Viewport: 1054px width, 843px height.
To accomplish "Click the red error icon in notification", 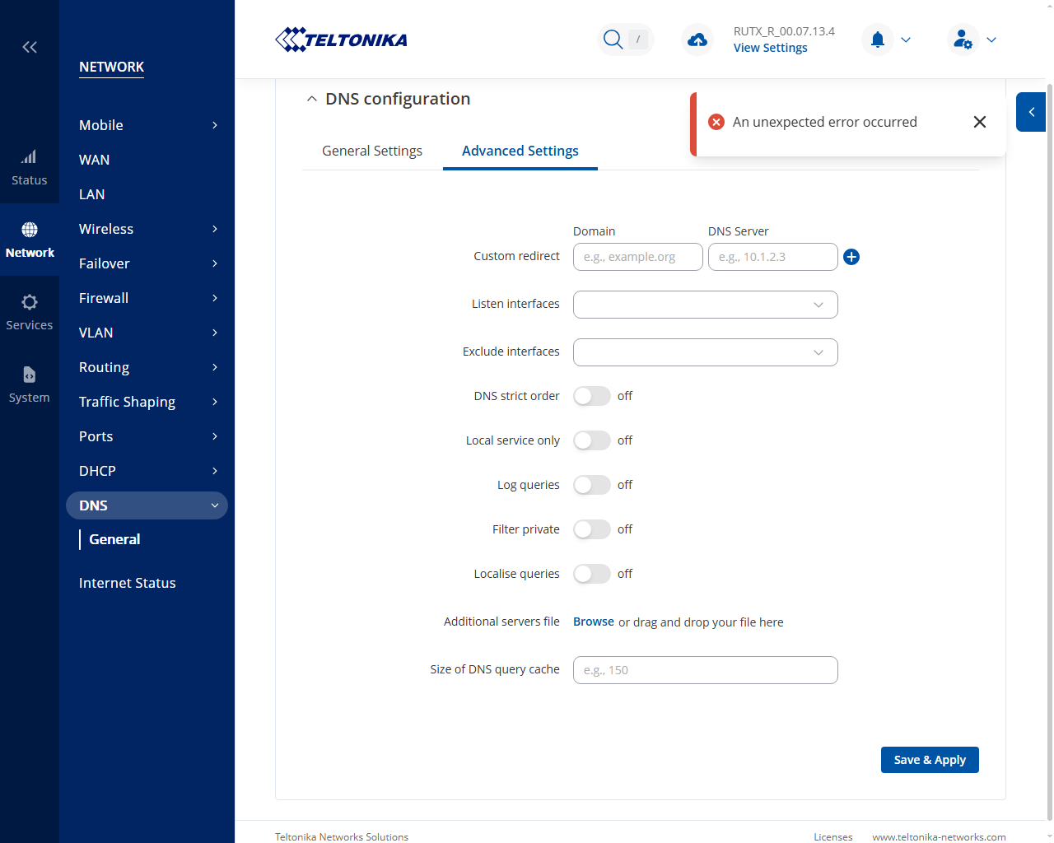I will coord(716,122).
